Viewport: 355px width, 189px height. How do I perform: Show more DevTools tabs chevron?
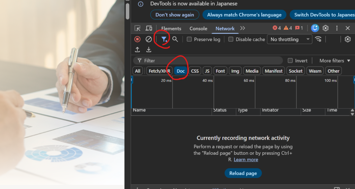(x=242, y=28)
